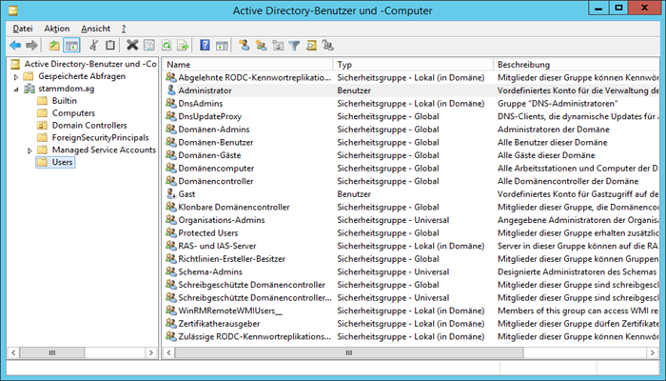666x381 pixels.
Task: Select Abgelehnte RODC-Kennwortreplikation entry
Action: (254, 77)
